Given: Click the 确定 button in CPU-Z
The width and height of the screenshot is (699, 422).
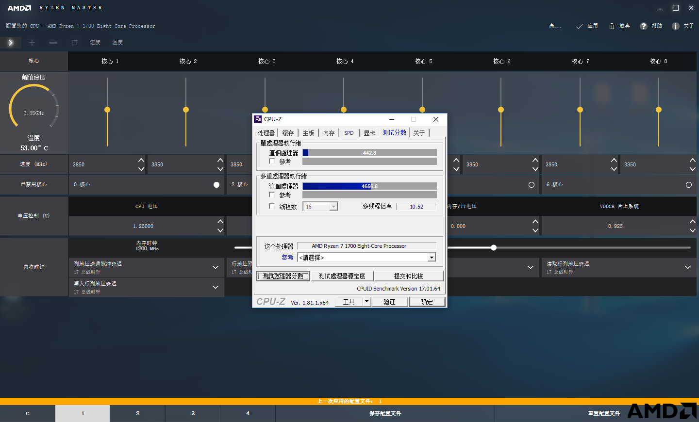Looking at the screenshot, I should click(427, 302).
